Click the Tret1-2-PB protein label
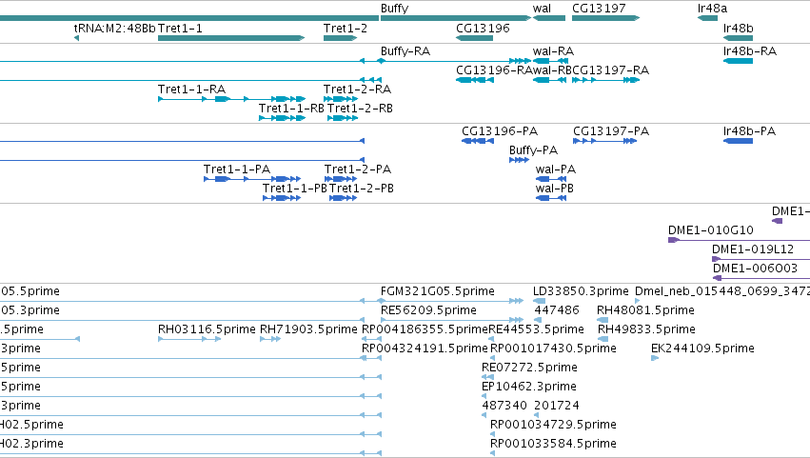The width and height of the screenshot is (810, 458). 362,189
